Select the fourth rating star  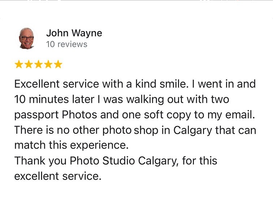tap(48, 64)
